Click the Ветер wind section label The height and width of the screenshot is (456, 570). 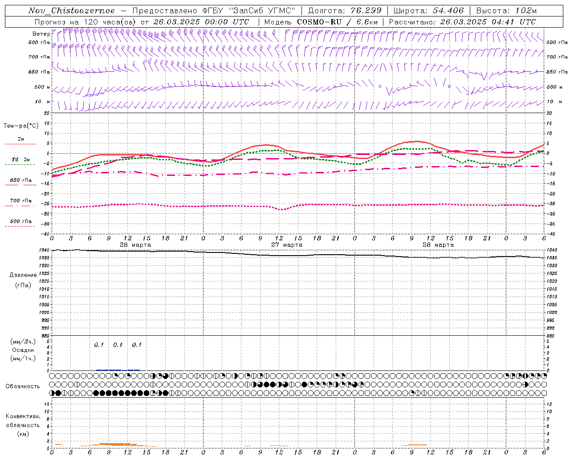click(x=41, y=34)
